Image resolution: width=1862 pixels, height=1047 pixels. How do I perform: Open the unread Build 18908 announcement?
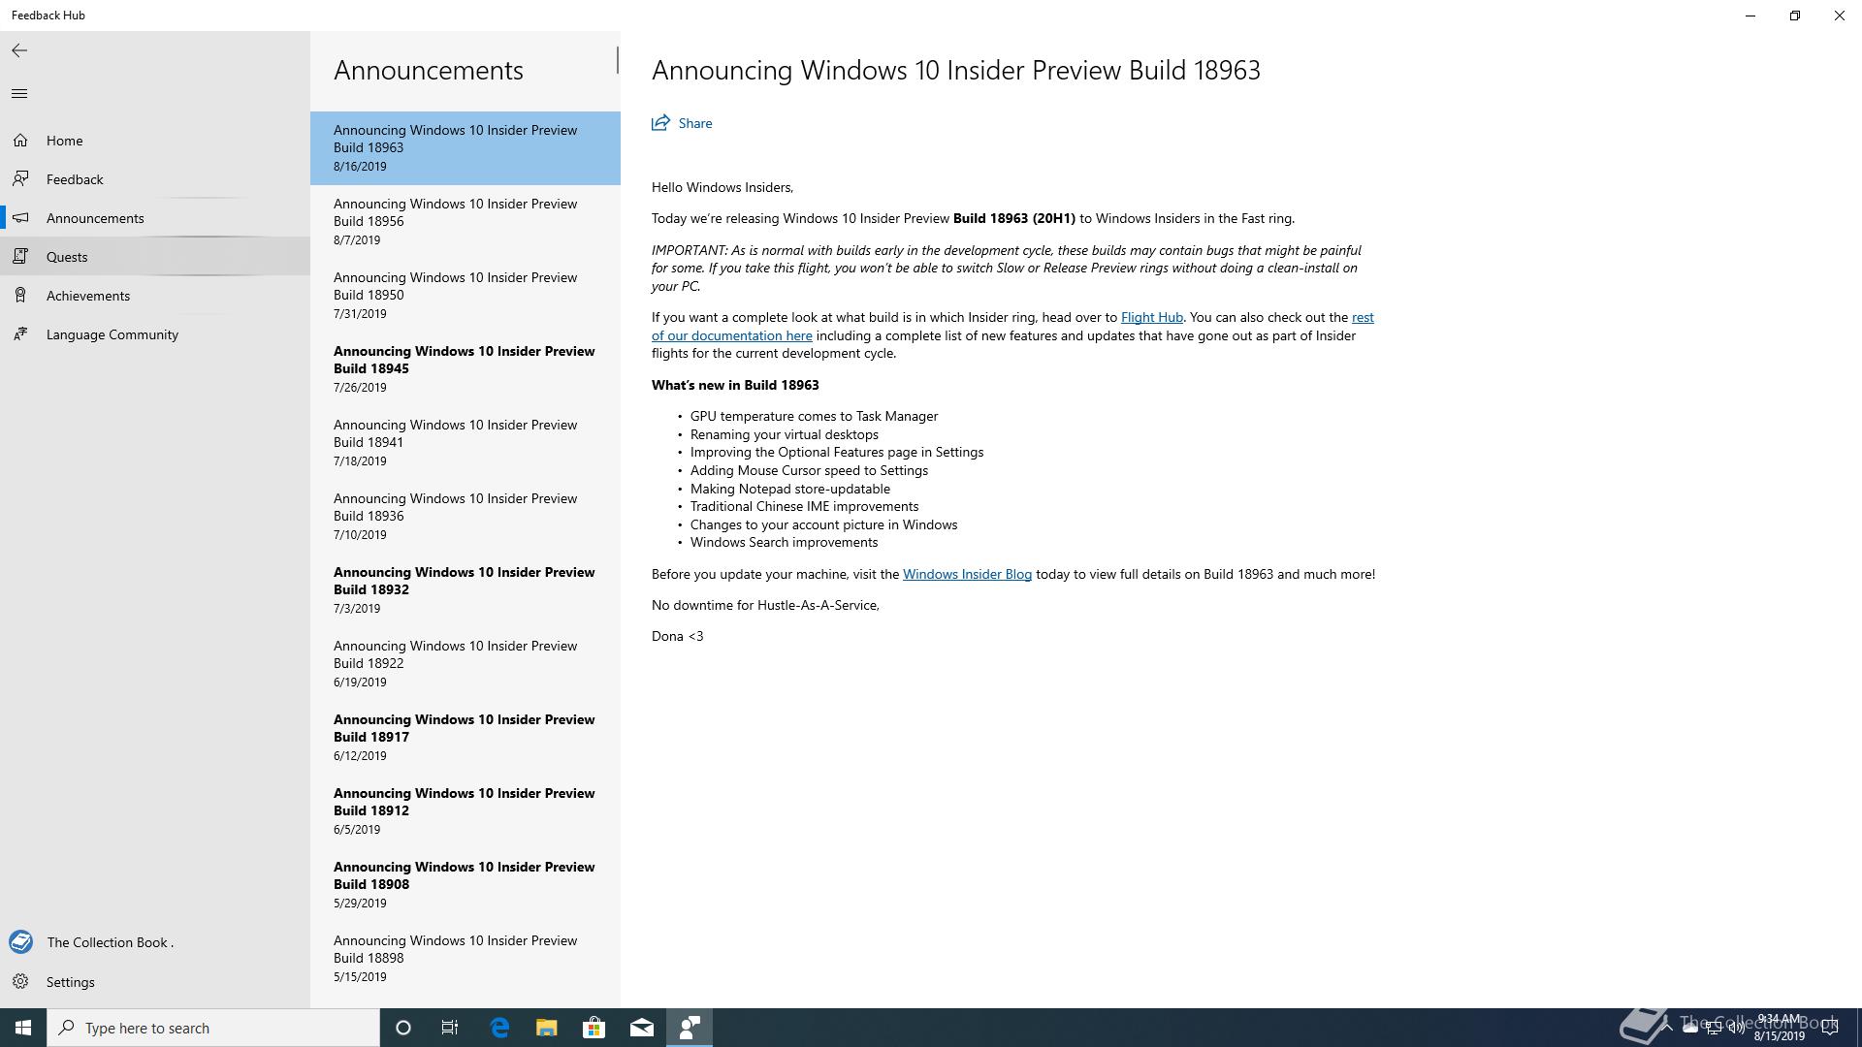coord(465,885)
